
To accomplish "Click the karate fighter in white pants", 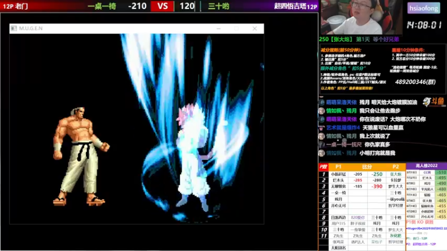I will [81, 156].
